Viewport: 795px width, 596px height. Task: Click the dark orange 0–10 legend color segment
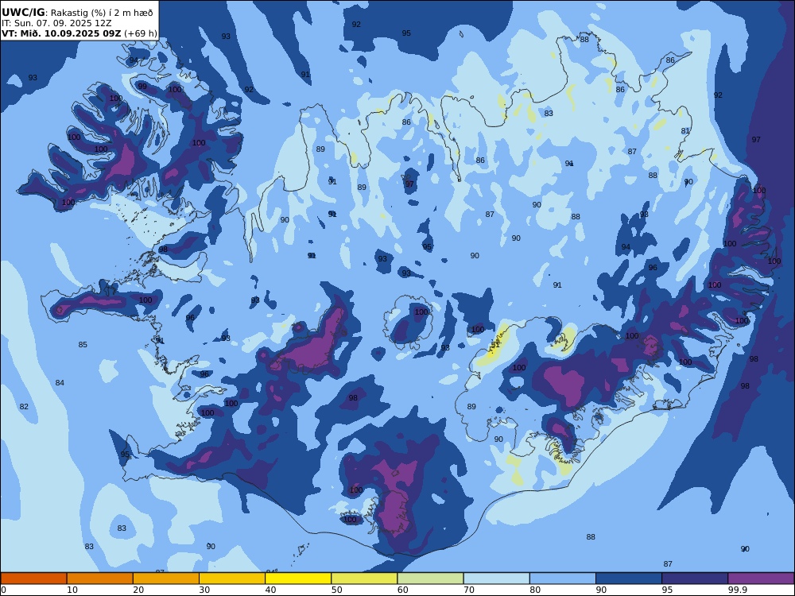pos(33,579)
